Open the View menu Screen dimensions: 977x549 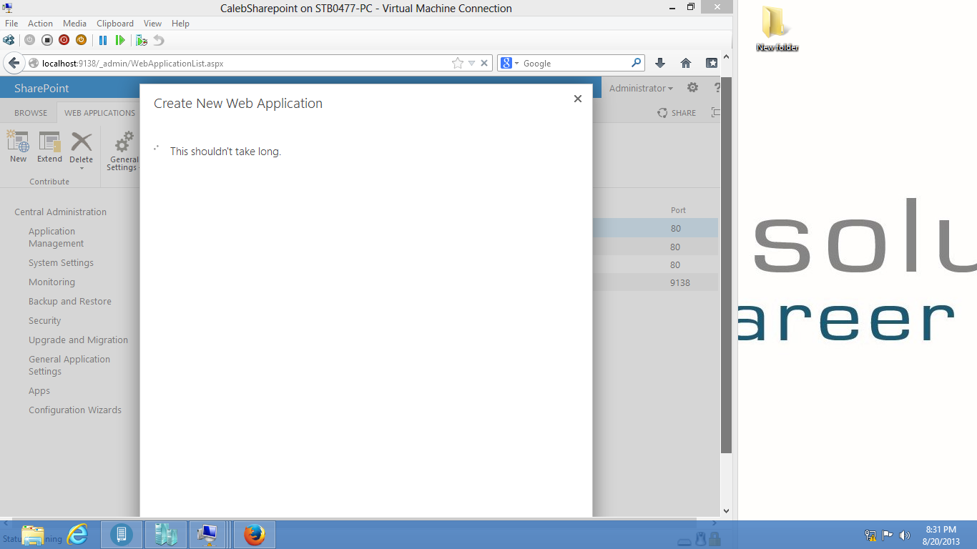(152, 24)
